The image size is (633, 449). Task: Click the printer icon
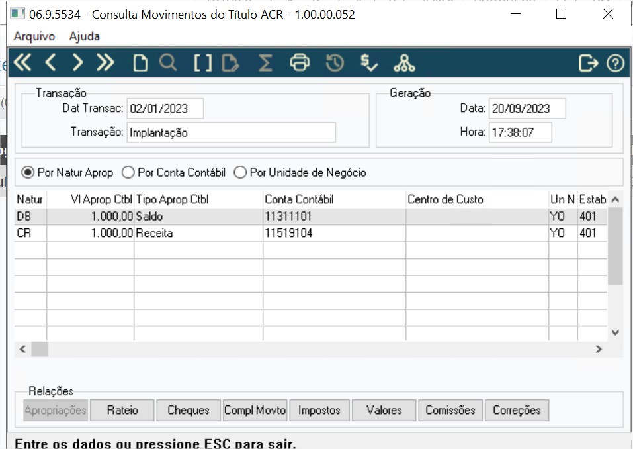[300, 63]
